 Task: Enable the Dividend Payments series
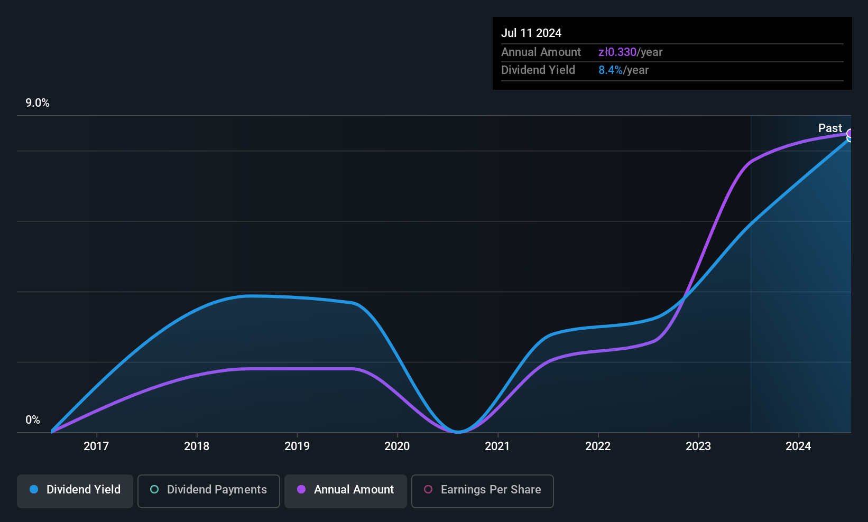pos(209,491)
